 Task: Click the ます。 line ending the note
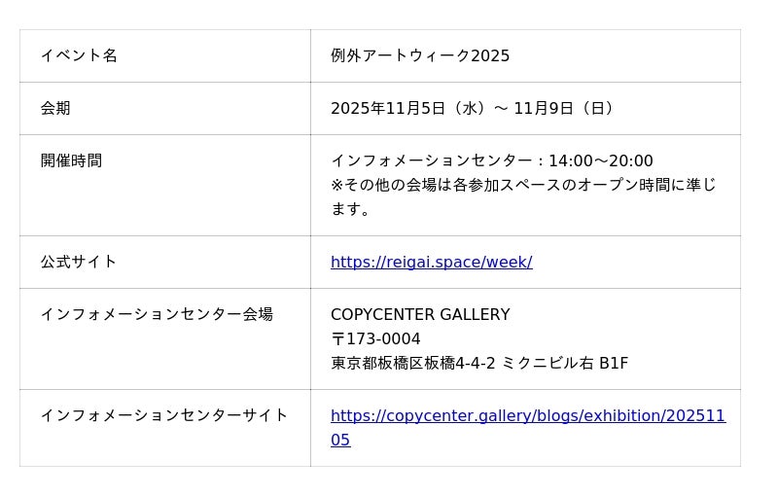(351, 209)
